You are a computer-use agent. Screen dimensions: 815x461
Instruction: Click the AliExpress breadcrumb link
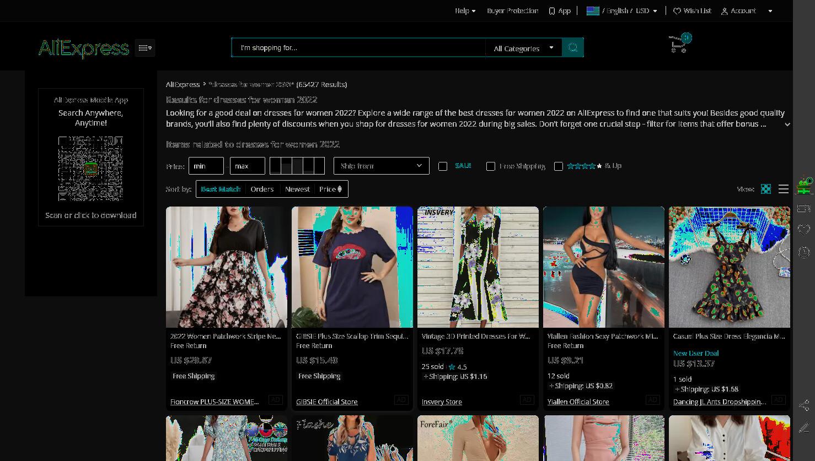(183, 84)
